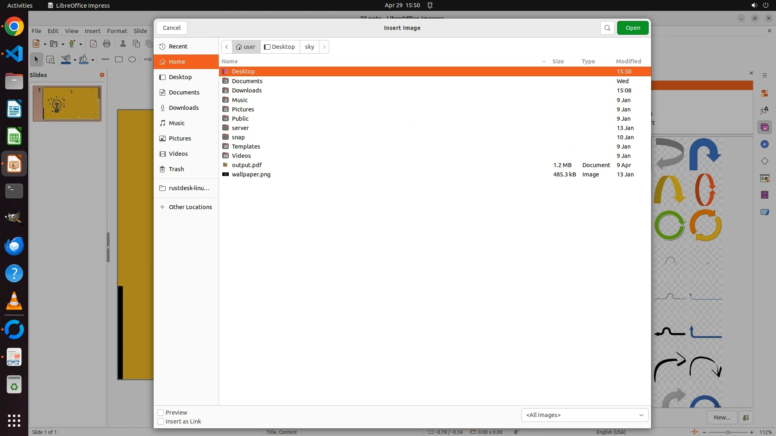The height and width of the screenshot is (436, 776).
Task: Click Name column sort indicator arrow
Action: tap(544, 61)
